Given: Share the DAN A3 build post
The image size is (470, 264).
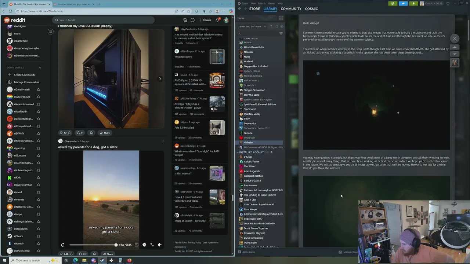Looking at the screenshot, I should click(105, 133).
